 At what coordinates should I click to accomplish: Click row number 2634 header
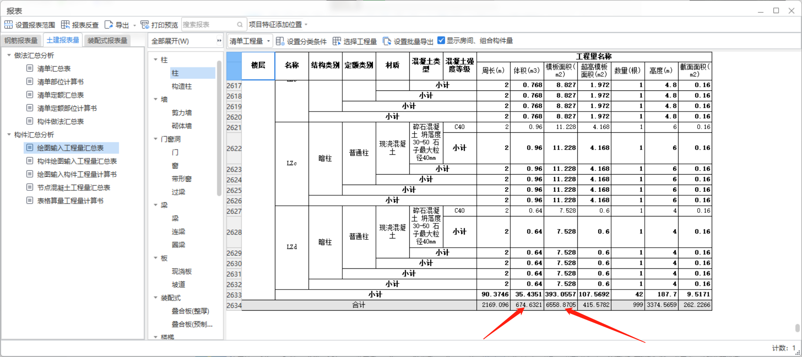coord(234,305)
